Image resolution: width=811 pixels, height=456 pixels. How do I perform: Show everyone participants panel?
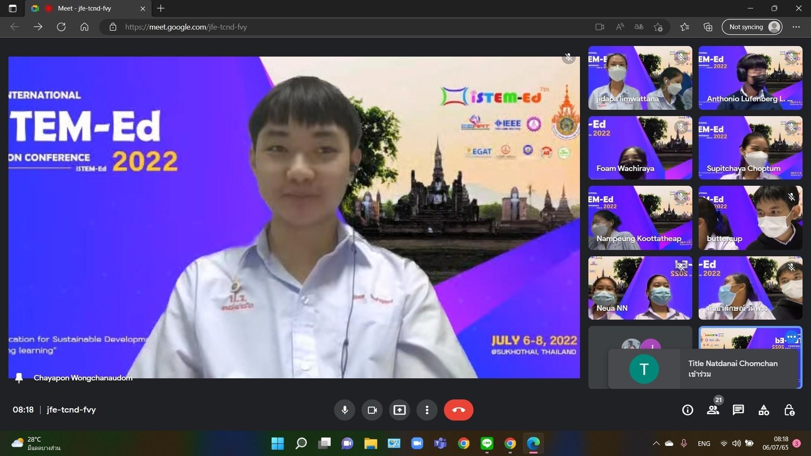pos(713,410)
